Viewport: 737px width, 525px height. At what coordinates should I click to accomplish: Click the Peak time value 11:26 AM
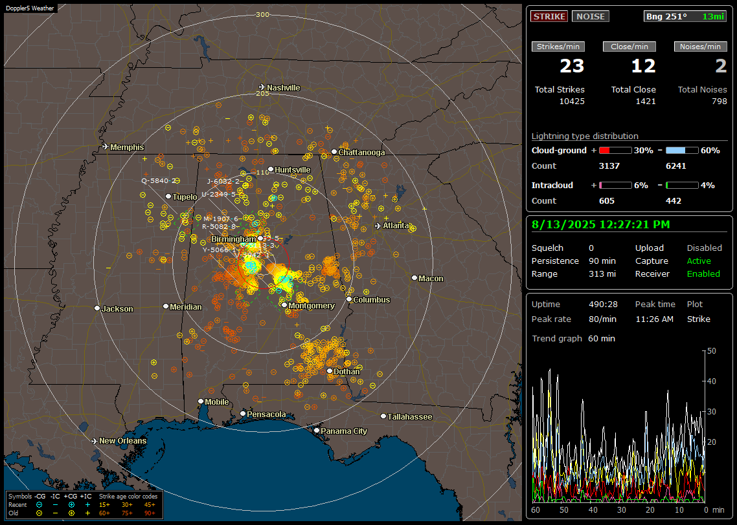click(x=654, y=319)
